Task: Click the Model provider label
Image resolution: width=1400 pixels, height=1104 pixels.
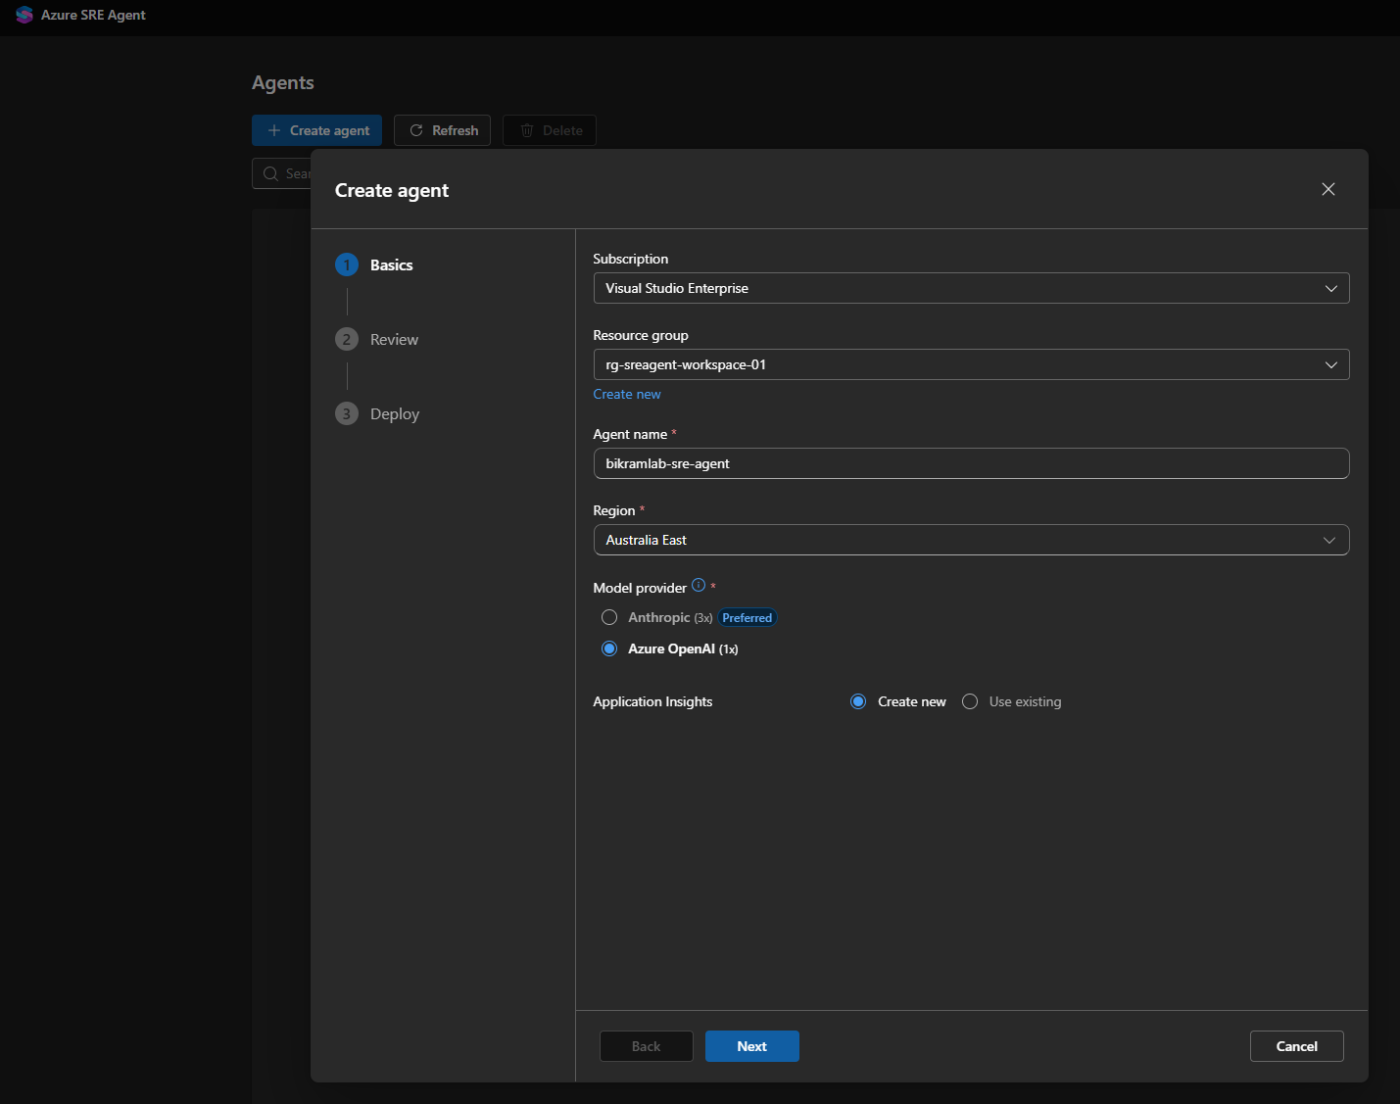Action: point(640,588)
